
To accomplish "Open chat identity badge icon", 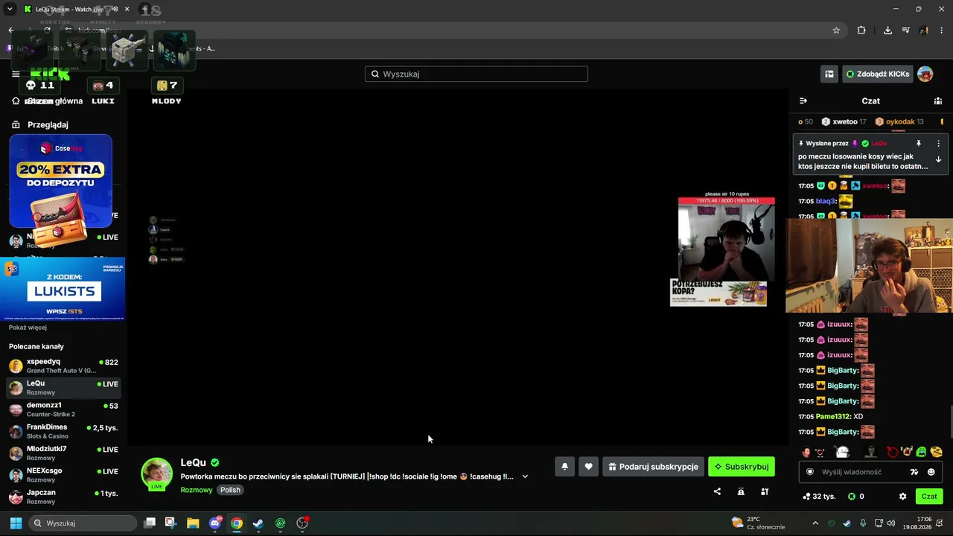I will [x=810, y=472].
